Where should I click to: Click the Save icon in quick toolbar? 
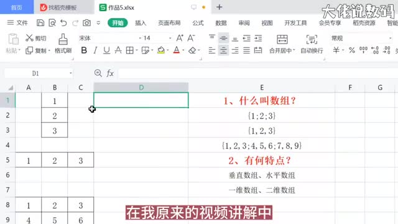coord(40,23)
